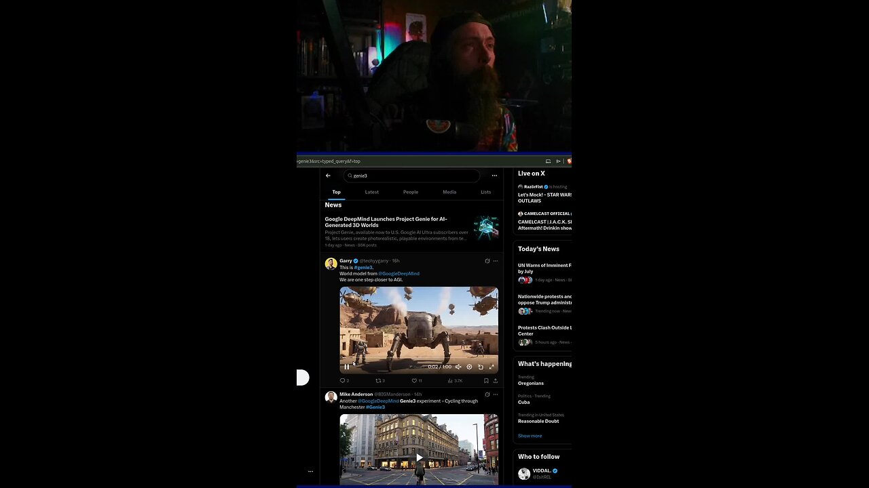
Task: Open more options on Mike Anderson's post
Action: (x=496, y=394)
